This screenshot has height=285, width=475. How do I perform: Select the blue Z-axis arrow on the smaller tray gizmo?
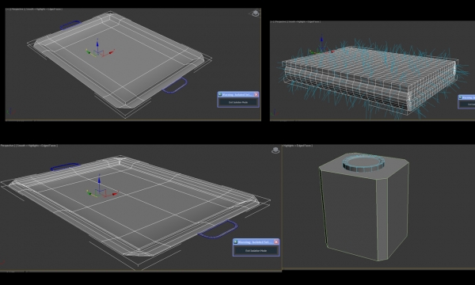97,44
